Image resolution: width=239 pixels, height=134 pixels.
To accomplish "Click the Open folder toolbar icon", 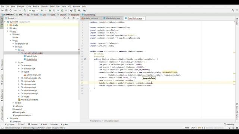I will (x=3, y=10).
